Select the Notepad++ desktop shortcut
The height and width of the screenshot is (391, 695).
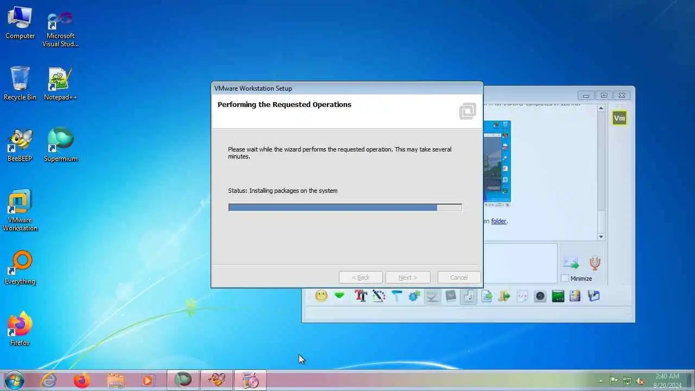click(x=60, y=84)
